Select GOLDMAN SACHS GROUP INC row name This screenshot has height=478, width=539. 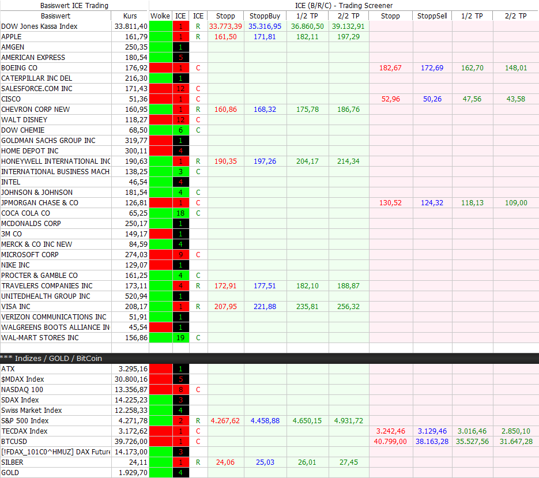click(48, 140)
